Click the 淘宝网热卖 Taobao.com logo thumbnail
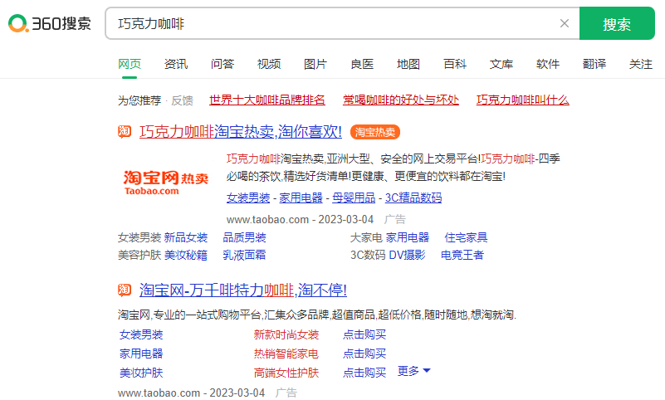The height and width of the screenshot is (400, 665). tap(166, 183)
